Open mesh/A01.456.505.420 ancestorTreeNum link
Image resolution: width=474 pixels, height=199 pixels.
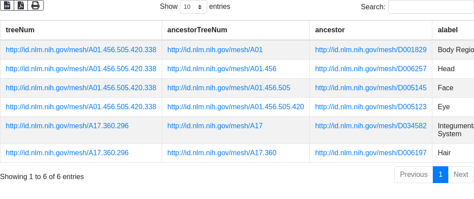236,107
